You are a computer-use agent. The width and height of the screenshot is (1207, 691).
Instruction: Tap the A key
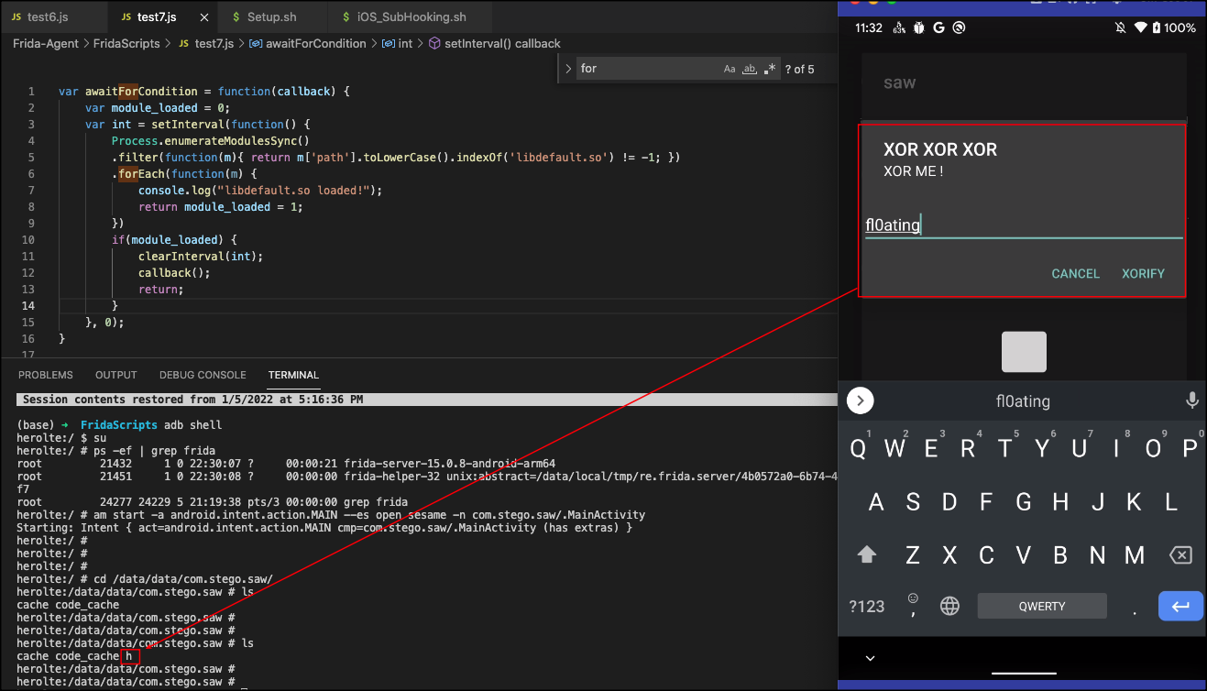tap(876, 501)
